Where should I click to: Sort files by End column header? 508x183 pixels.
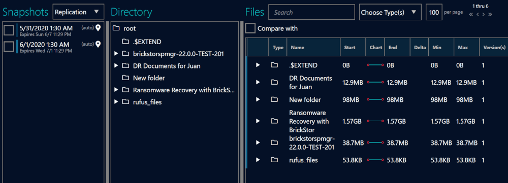(397, 48)
